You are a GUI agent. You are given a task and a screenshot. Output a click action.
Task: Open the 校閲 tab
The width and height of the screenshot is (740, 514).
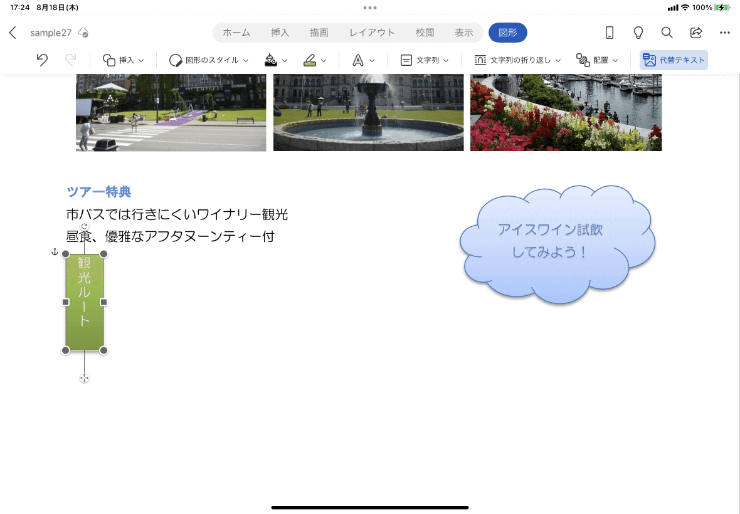(x=425, y=33)
